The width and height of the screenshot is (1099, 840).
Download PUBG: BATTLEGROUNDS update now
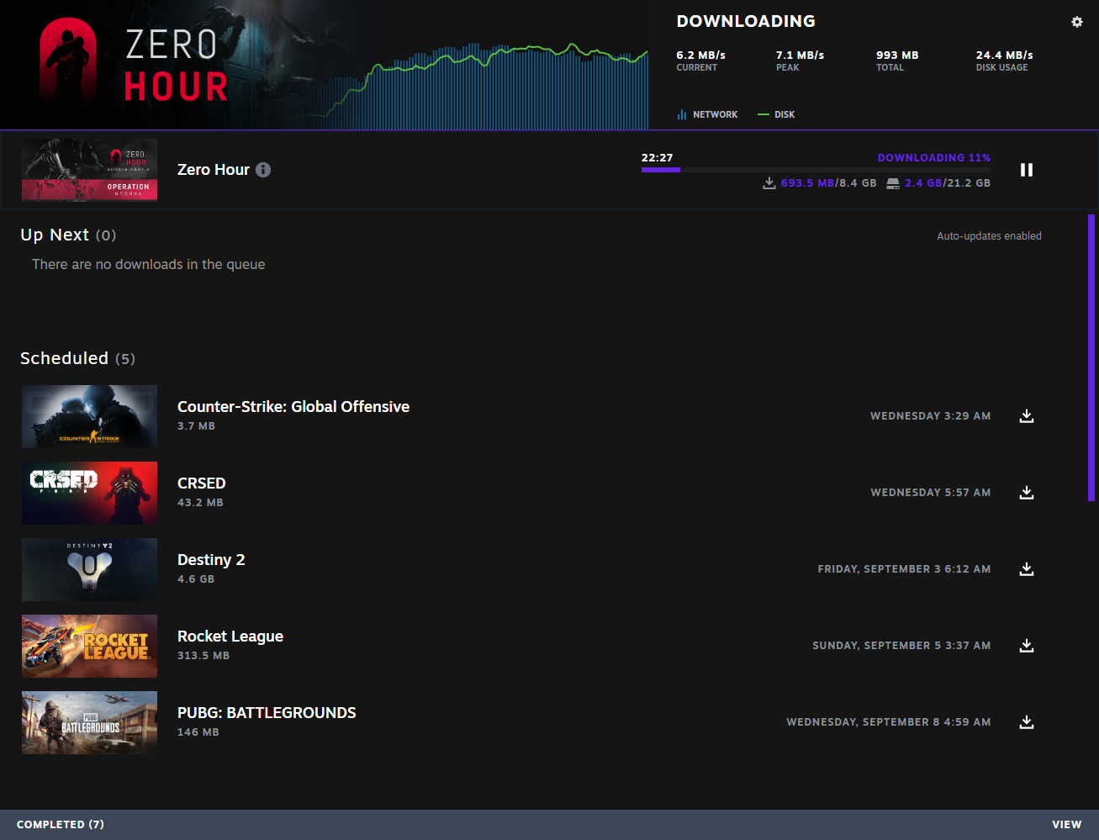coord(1027,722)
